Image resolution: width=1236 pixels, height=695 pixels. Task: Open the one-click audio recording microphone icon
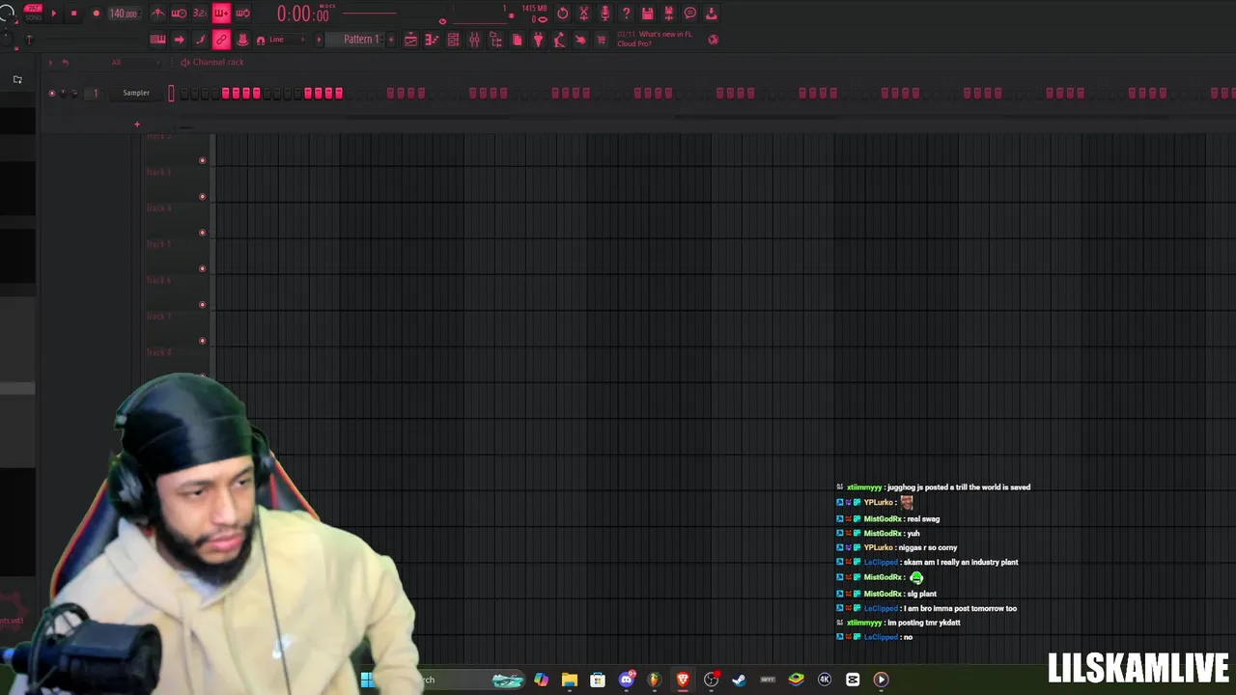[604, 14]
